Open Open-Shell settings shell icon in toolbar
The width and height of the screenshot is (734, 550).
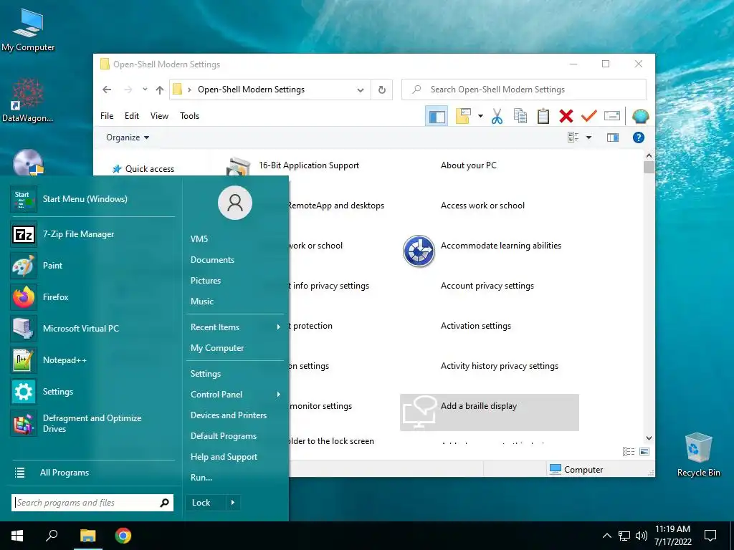[x=640, y=116]
